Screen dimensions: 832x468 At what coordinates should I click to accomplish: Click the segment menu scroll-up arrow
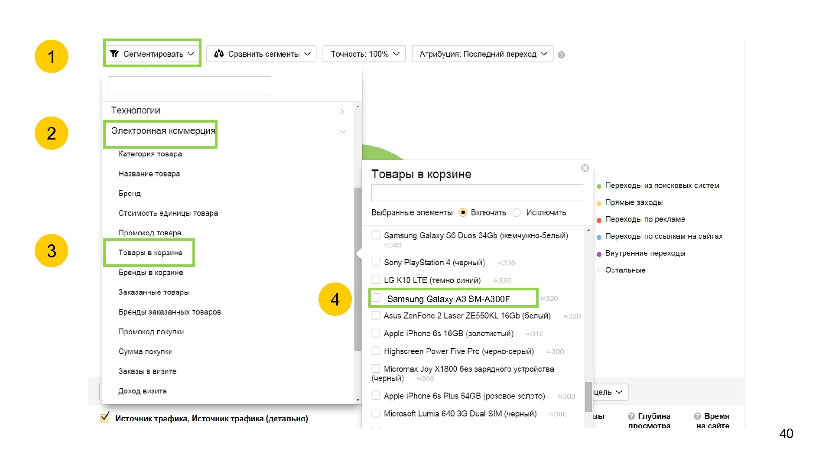(x=357, y=107)
